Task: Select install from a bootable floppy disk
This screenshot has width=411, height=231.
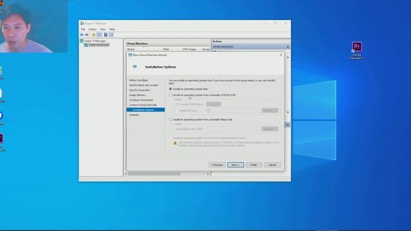Action: [x=171, y=119]
